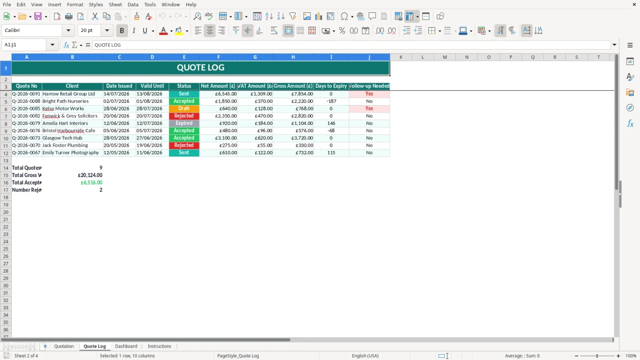This screenshot has width=640, height=360.
Task: Toggle Center Horizontally alignment
Action: [210, 31]
